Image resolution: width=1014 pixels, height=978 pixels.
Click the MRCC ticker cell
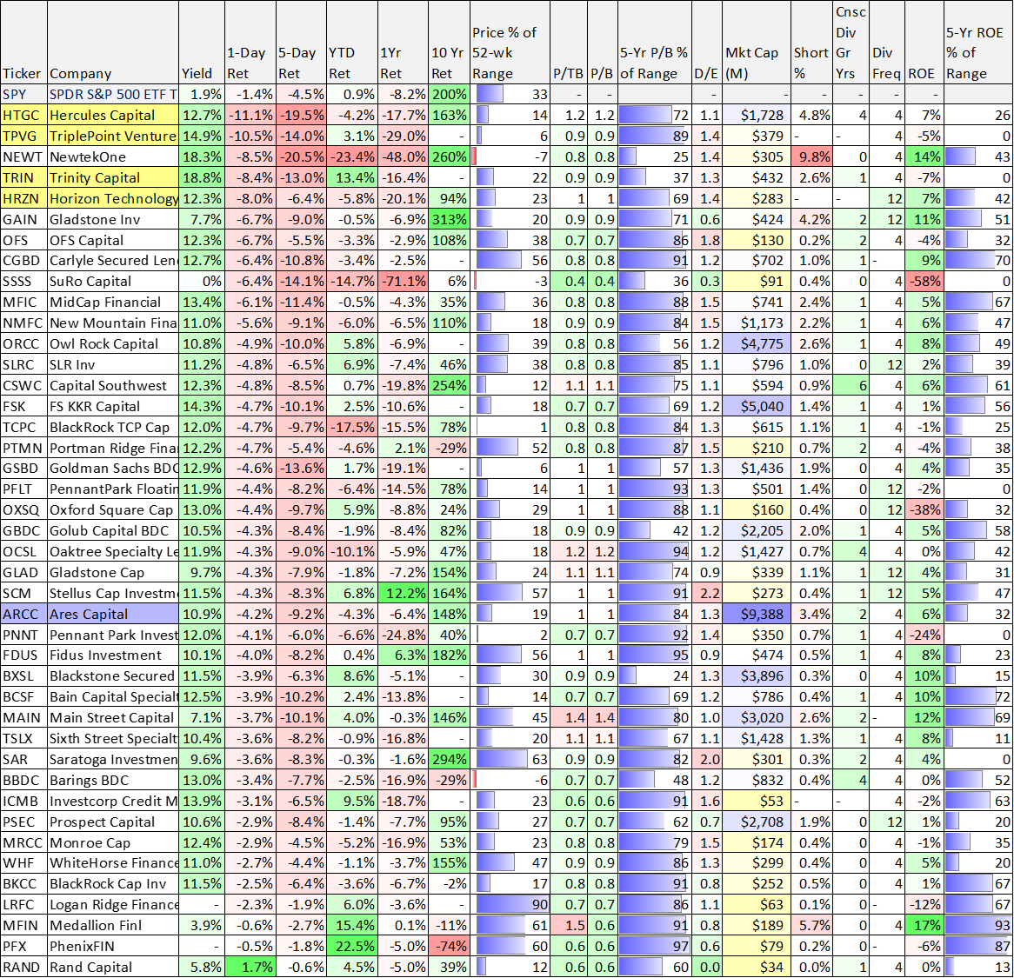(23, 842)
